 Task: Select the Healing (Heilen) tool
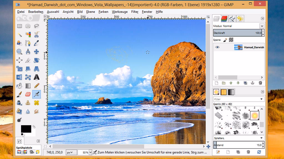click(37, 103)
